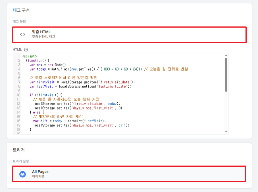Click the '트리거' section heading
This screenshot has height=192, width=258.
click(x=18, y=150)
